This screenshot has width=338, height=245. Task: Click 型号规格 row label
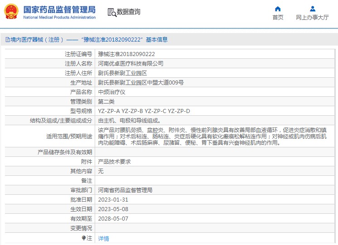click(x=81, y=111)
